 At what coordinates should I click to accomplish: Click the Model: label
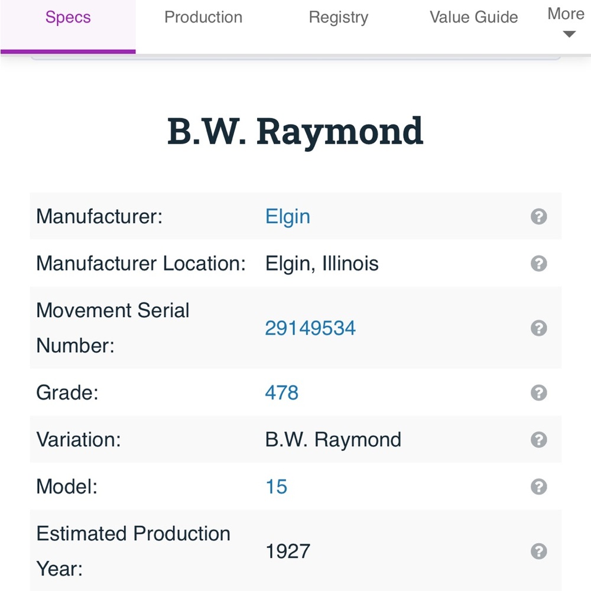tap(67, 486)
